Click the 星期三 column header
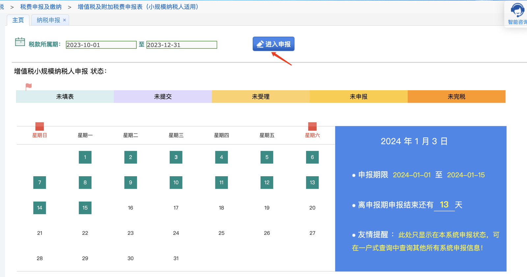Image resolution: width=527 pixels, height=277 pixels. [x=176, y=135]
